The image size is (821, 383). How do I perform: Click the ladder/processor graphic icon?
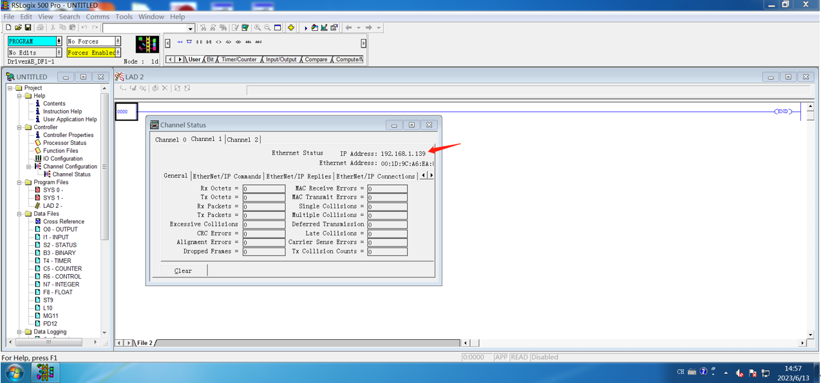pos(147,44)
